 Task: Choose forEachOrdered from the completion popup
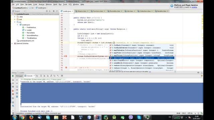click(142, 48)
